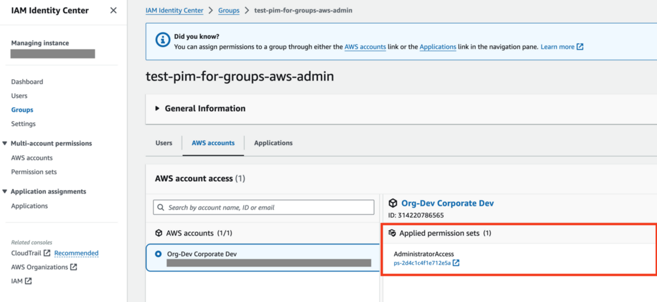Viewport: 657px width, 302px height.
Task: Click the info icon in Did you know banner
Action: pos(162,40)
